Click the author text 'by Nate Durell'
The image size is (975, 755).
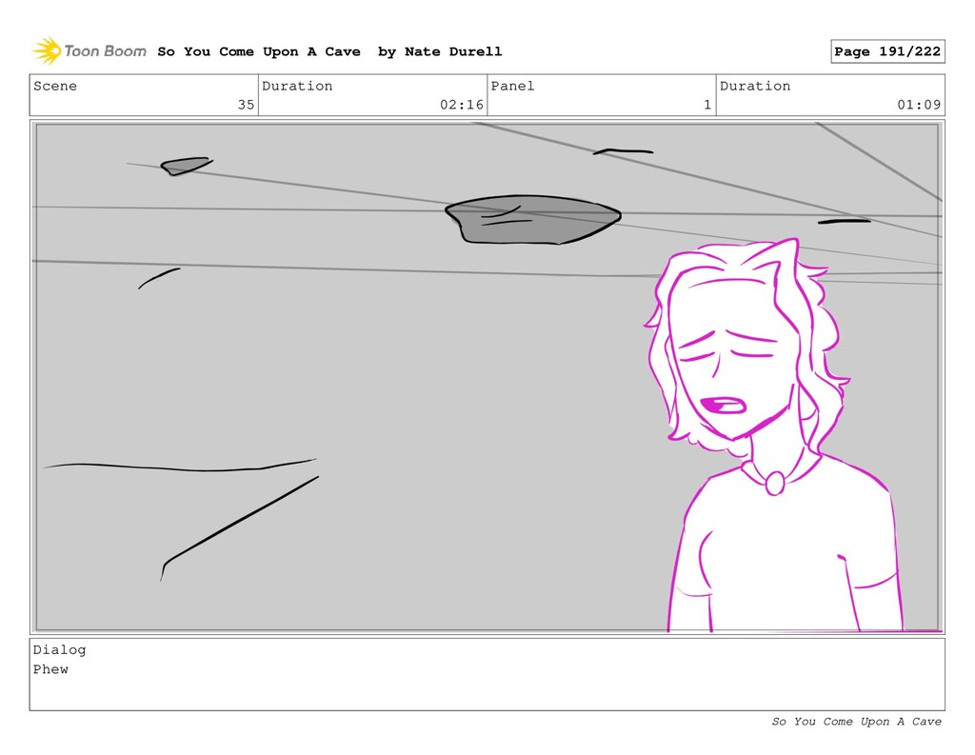point(440,51)
